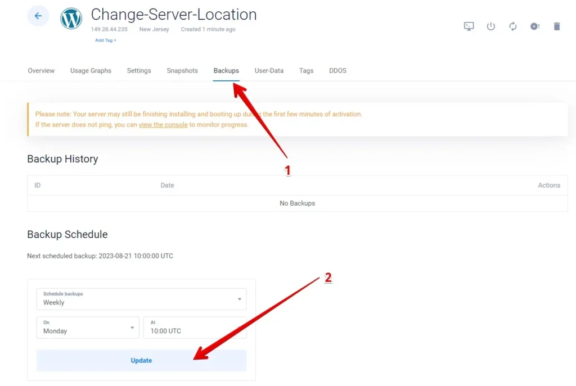Viewport: 576px width, 386px height.
Task: Go to the Snapshots tab
Action: (x=182, y=70)
